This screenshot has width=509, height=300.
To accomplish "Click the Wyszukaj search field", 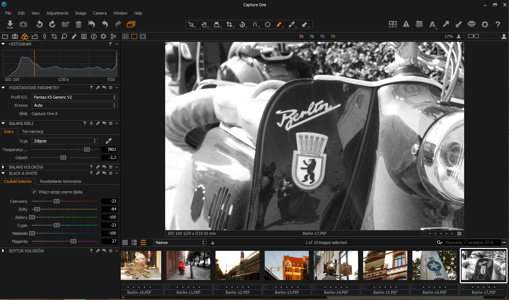I will (472, 242).
